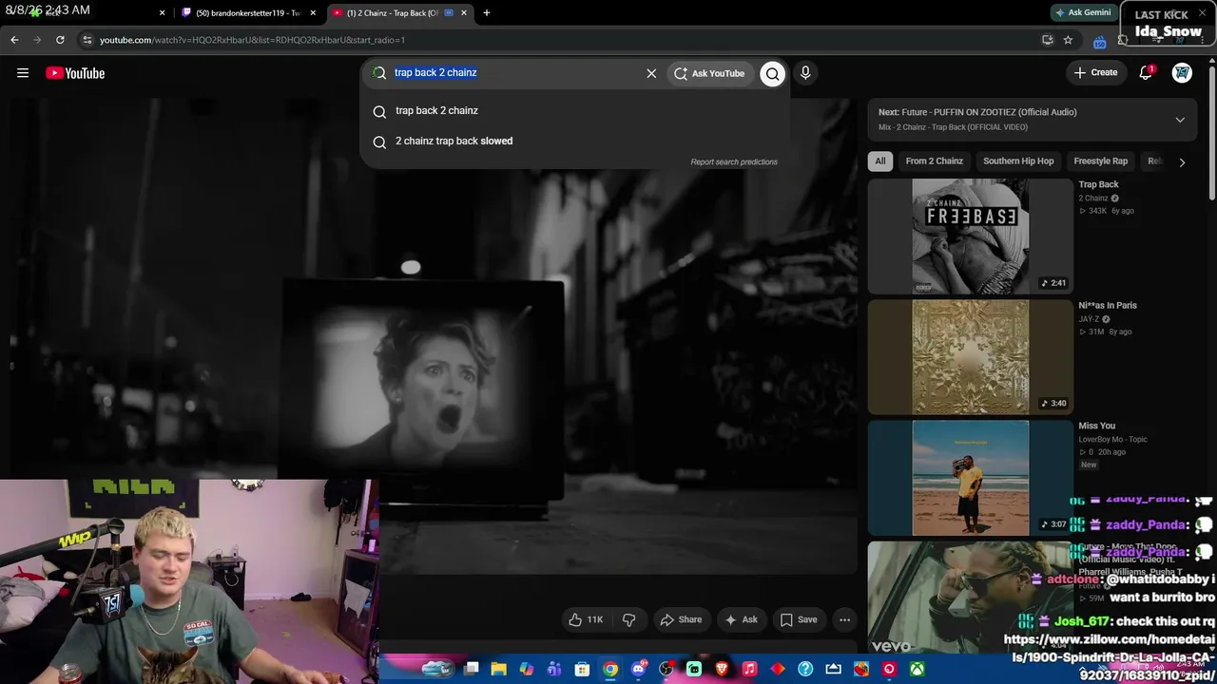Open the site information icon in address bar
This screenshot has height=684, width=1217.
point(87,40)
